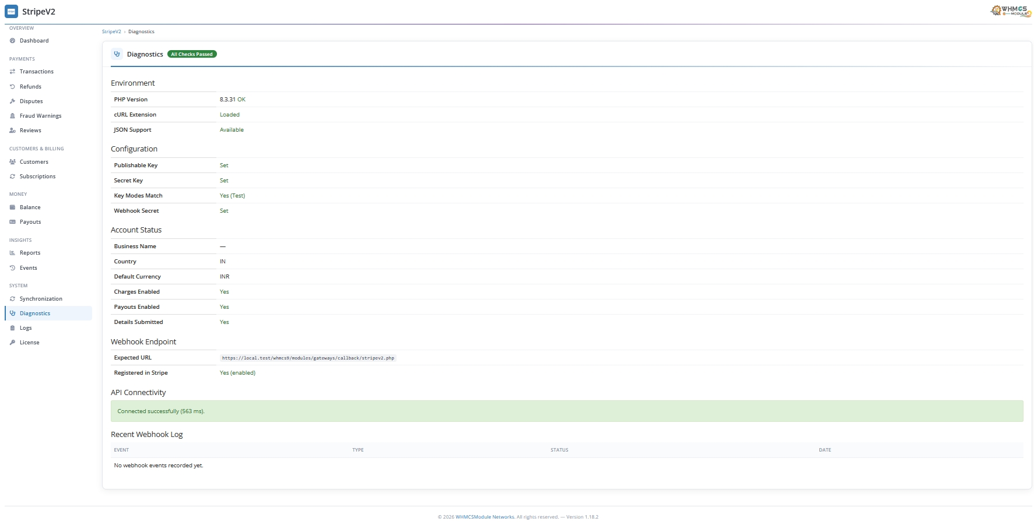
Task: Click the WHMCSModule Networks footer link
Action: coord(485,517)
